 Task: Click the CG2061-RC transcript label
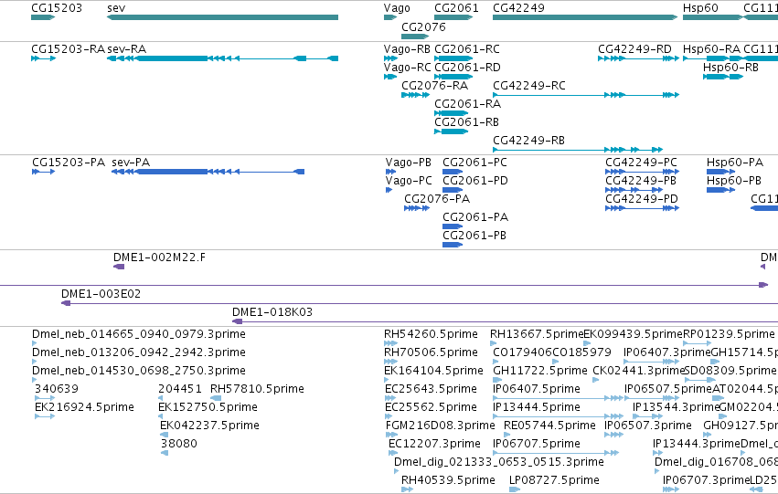(x=467, y=49)
